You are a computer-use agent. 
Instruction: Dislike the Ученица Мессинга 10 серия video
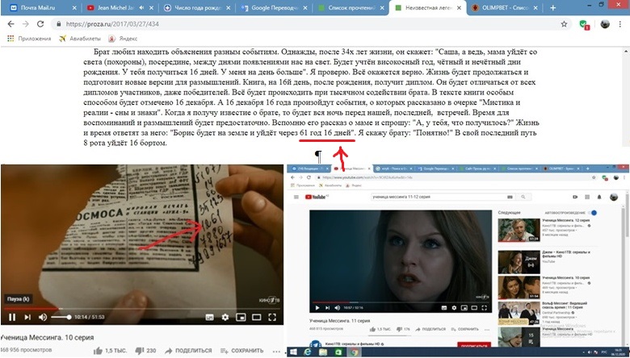tap(145, 351)
